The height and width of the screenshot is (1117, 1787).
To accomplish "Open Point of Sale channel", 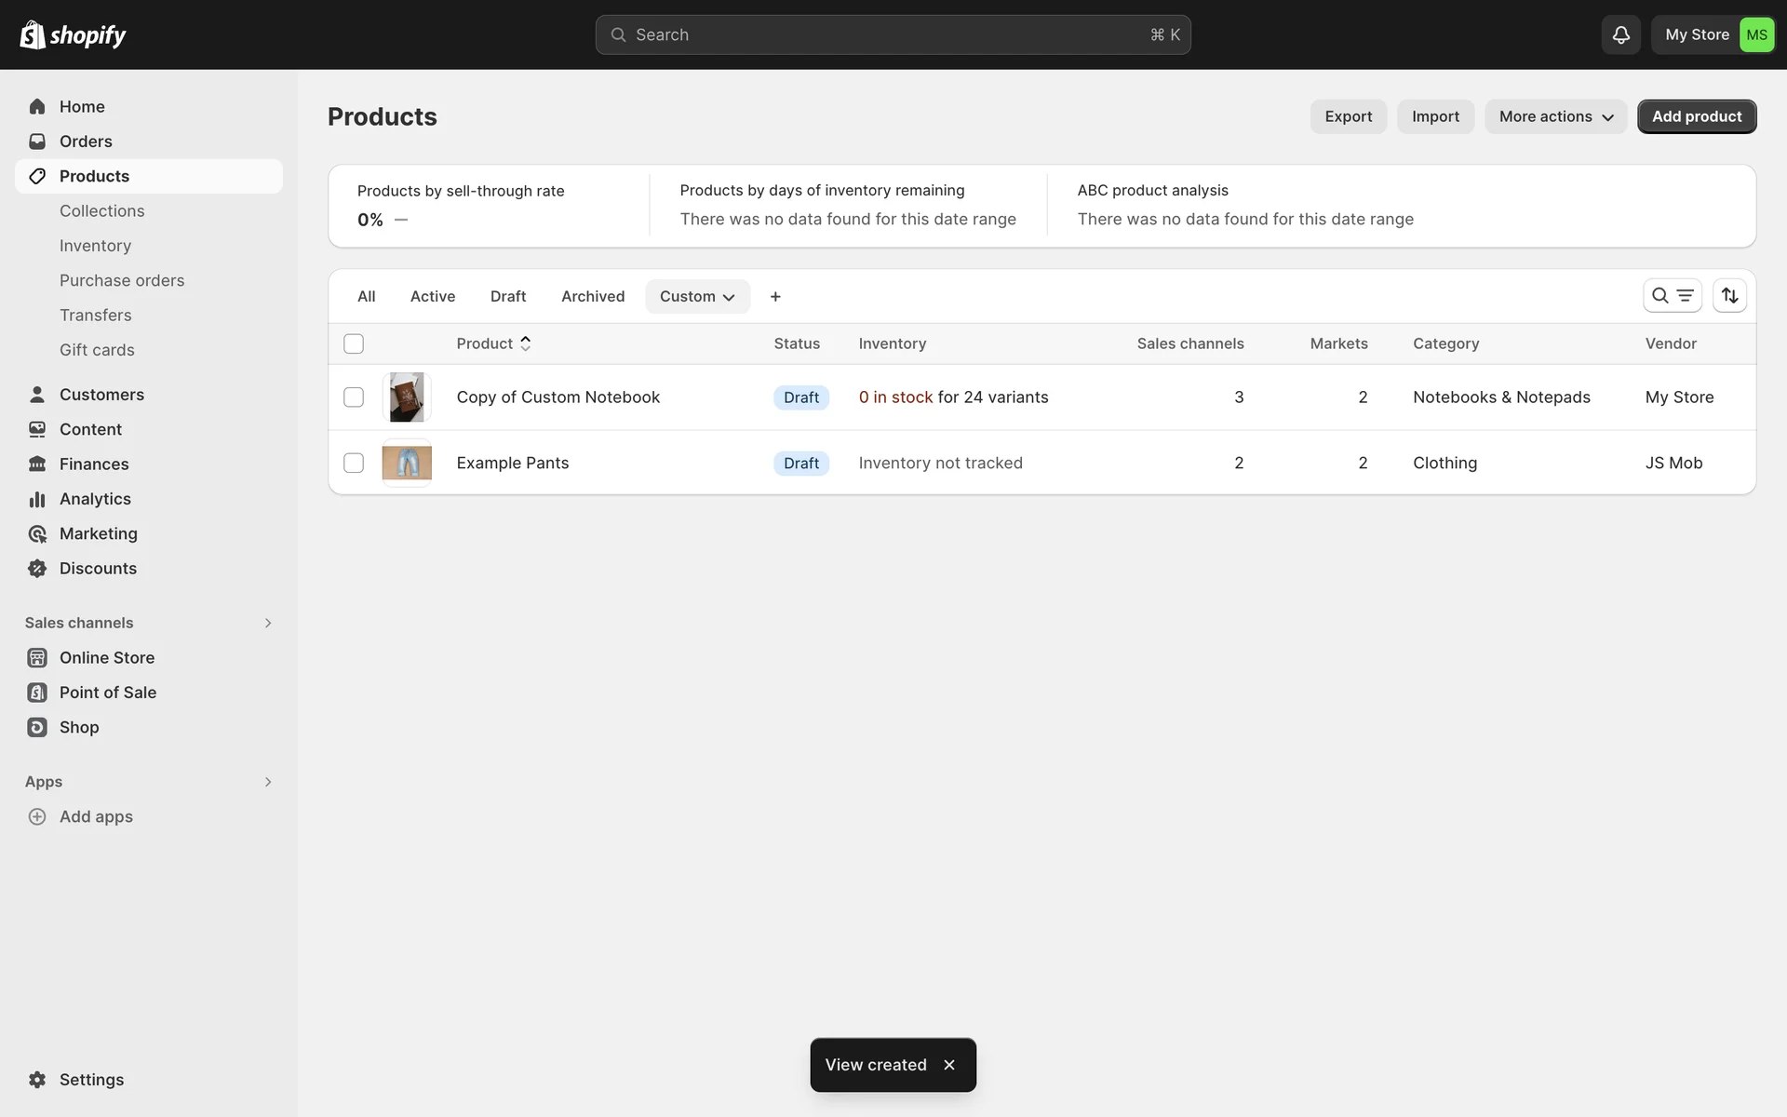I will (x=107, y=693).
